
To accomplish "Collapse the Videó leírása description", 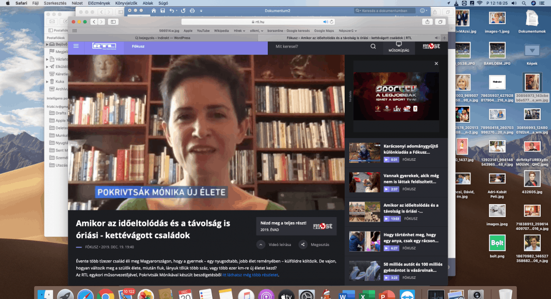I will click(261, 244).
